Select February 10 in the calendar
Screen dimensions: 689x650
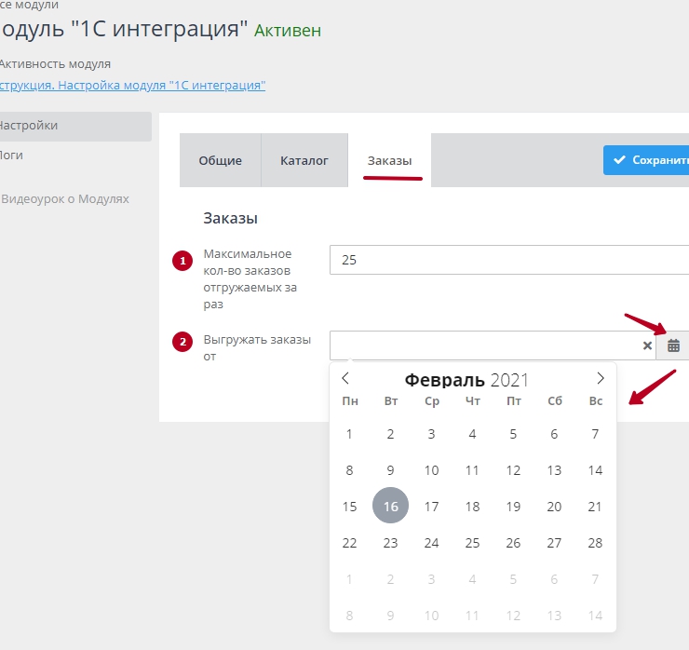pos(431,470)
